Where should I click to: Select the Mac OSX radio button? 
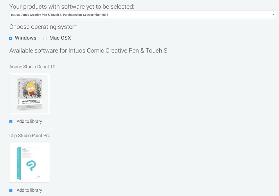[45, 38]
